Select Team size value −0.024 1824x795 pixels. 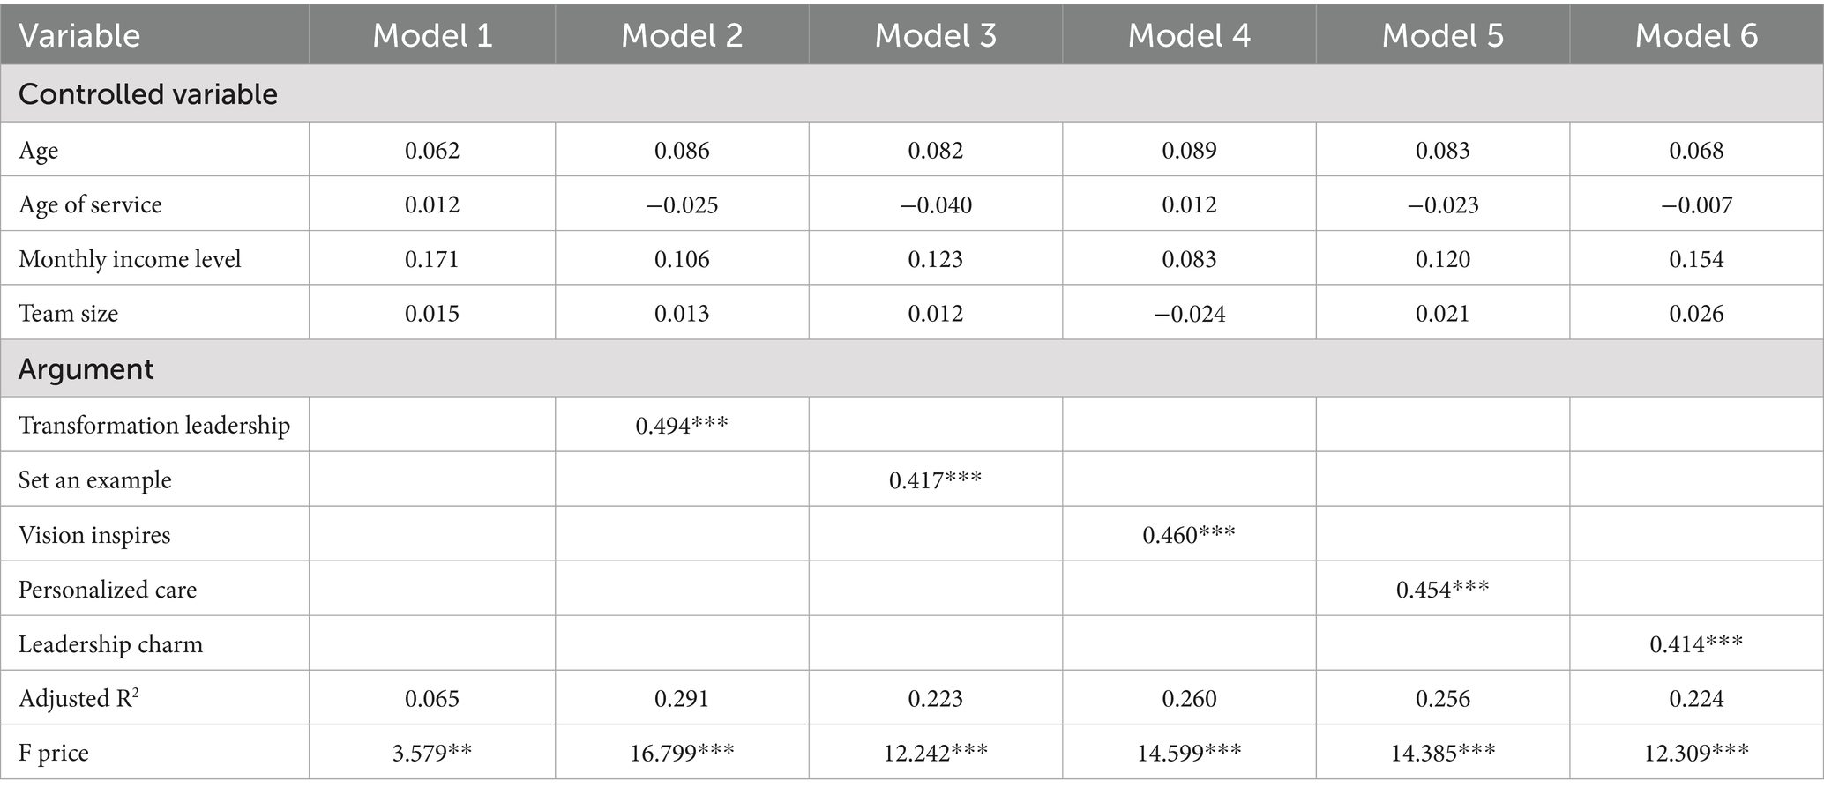point(1189,314)
